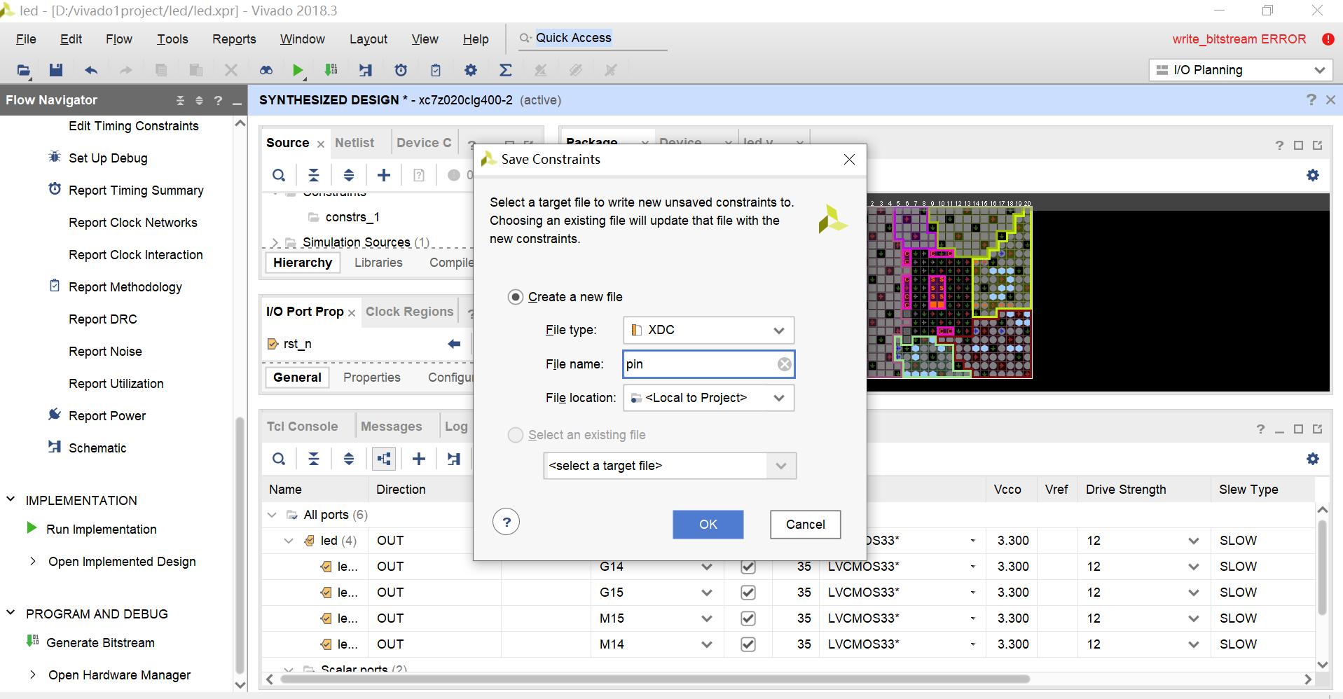
Task: Open Drive Strength dropdown for M14 row
Action: 1194,644
